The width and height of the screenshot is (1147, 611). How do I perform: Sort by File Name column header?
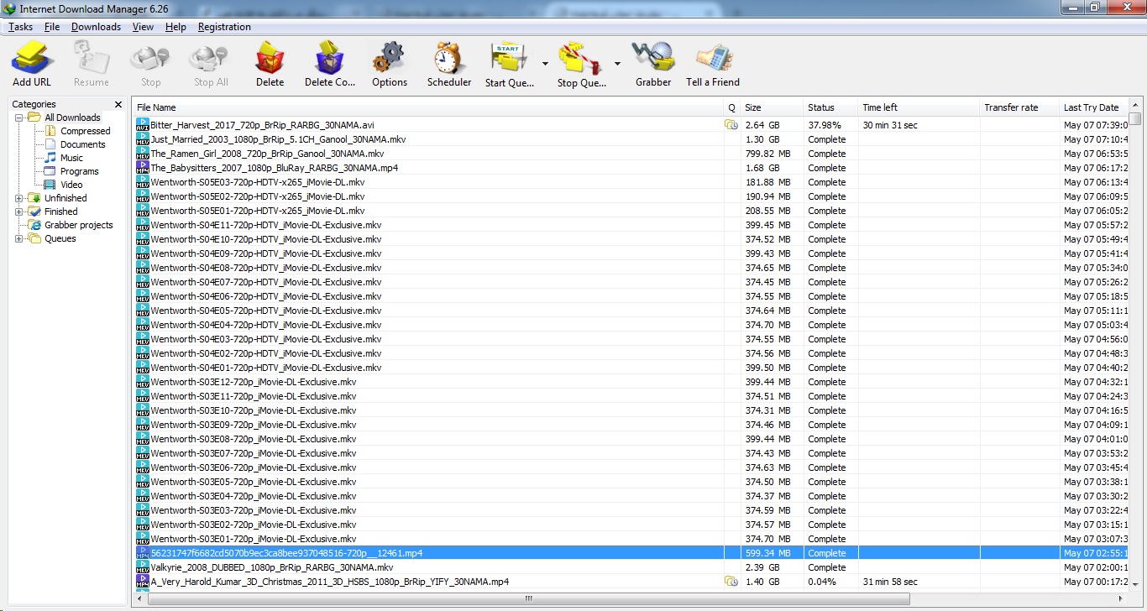click(428, 107)
